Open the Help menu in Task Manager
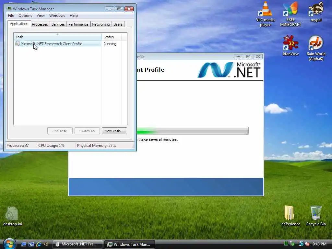 pyautogui.click(x=74, y=16)
